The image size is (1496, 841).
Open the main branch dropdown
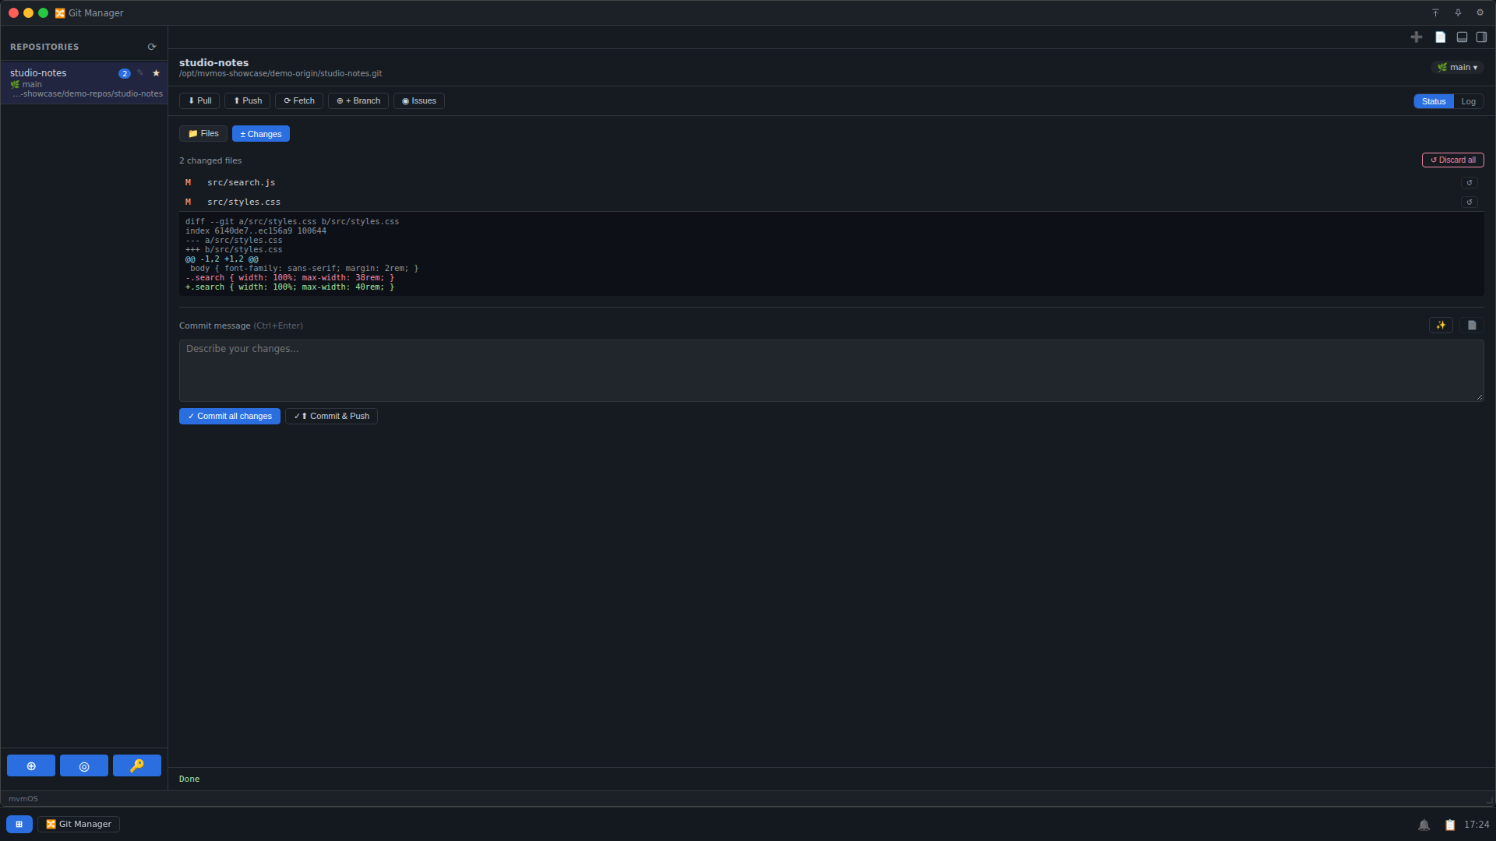pyautogui.click(x=1457, y=67)
